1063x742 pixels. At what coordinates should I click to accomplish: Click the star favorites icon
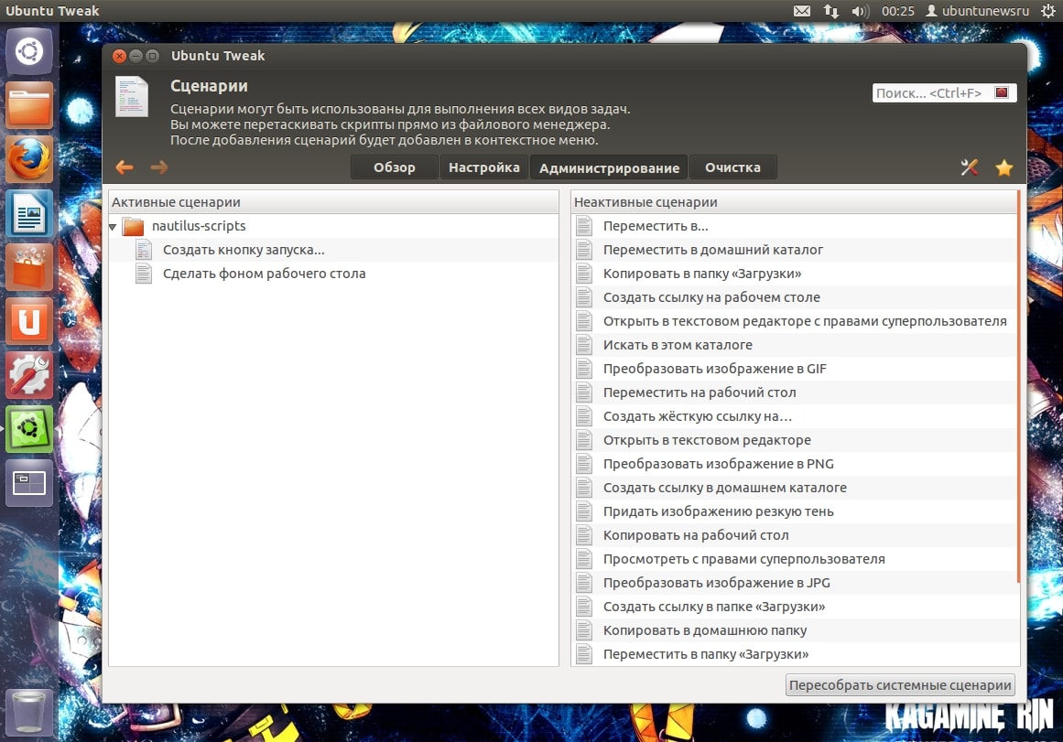[x=1004, y=167]
